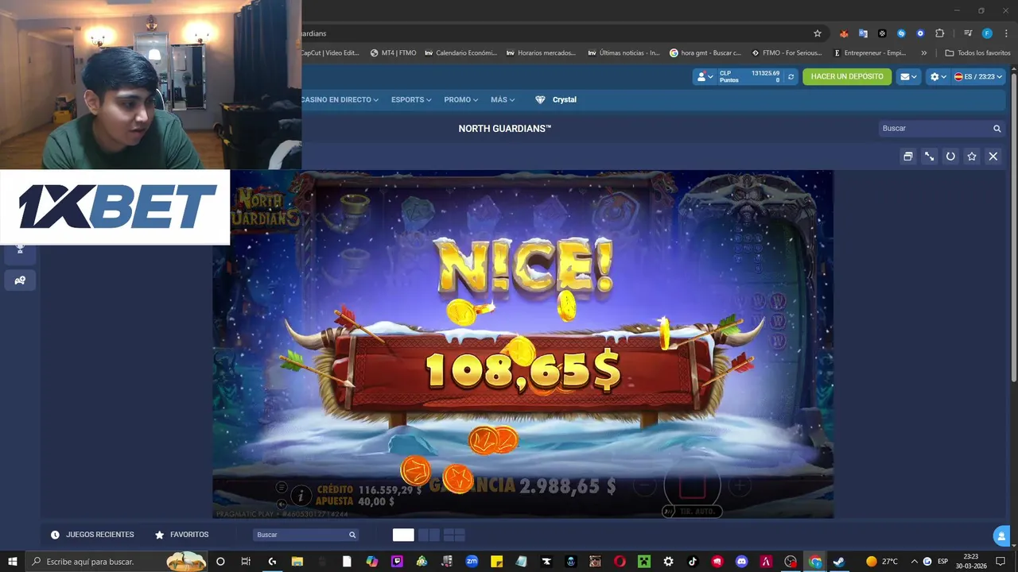Open Tir. Auto autoplay settings
Viewport: 1018px width, 572px height.
click(x=692, y=512)
